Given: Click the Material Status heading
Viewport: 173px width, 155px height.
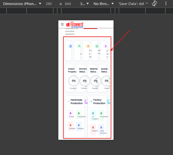Looking at the screenshot, I should 94,70.
